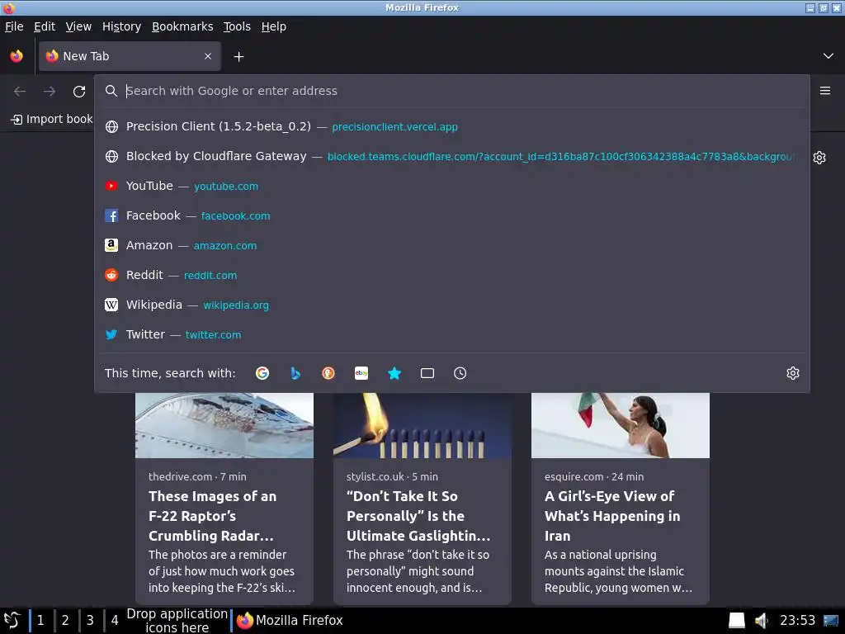
Task: Search this time with Bing
Action: (x=295, y=373)
